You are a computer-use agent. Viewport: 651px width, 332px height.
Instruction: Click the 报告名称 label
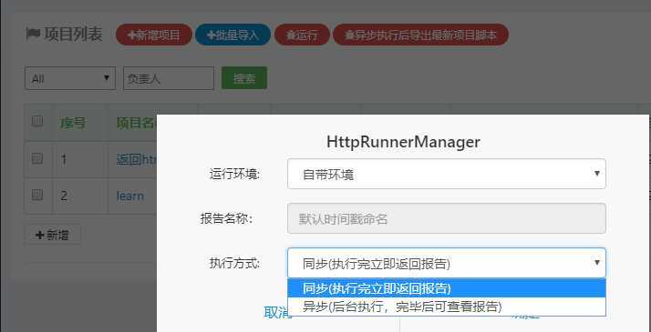tap(227, 218)
